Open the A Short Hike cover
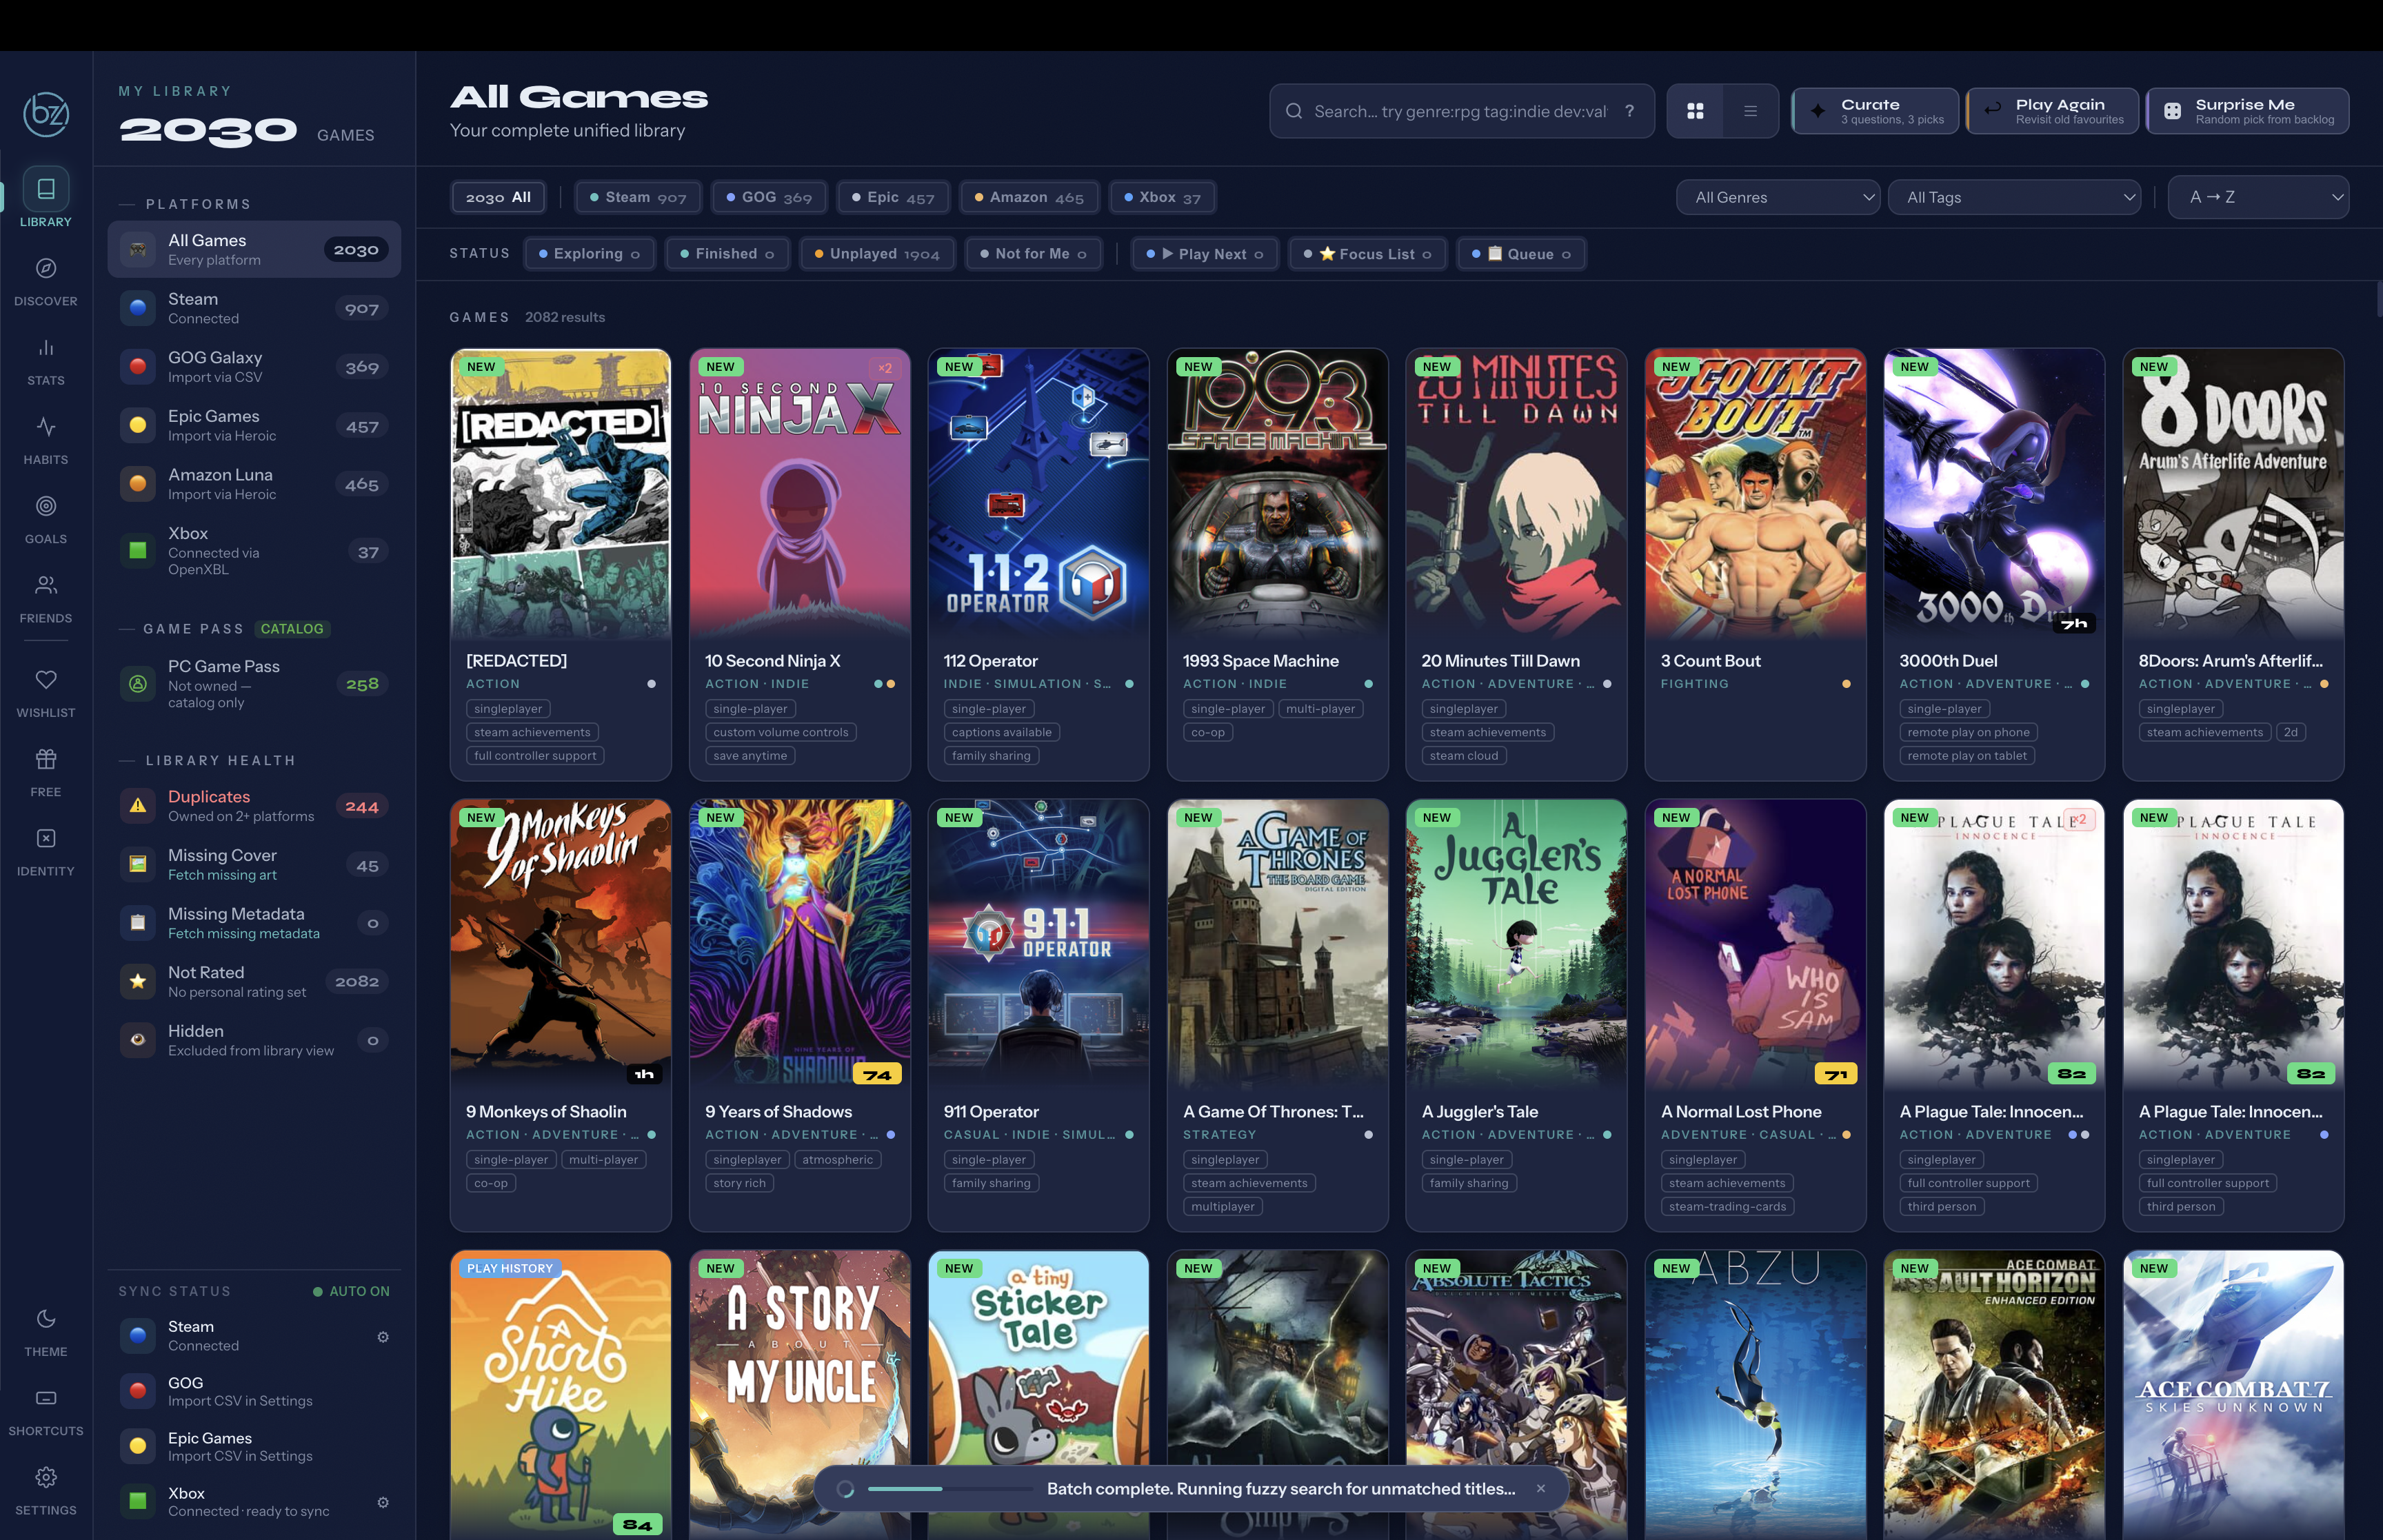This screenshot has height=1540, width=2383. tap(561, 1395)
